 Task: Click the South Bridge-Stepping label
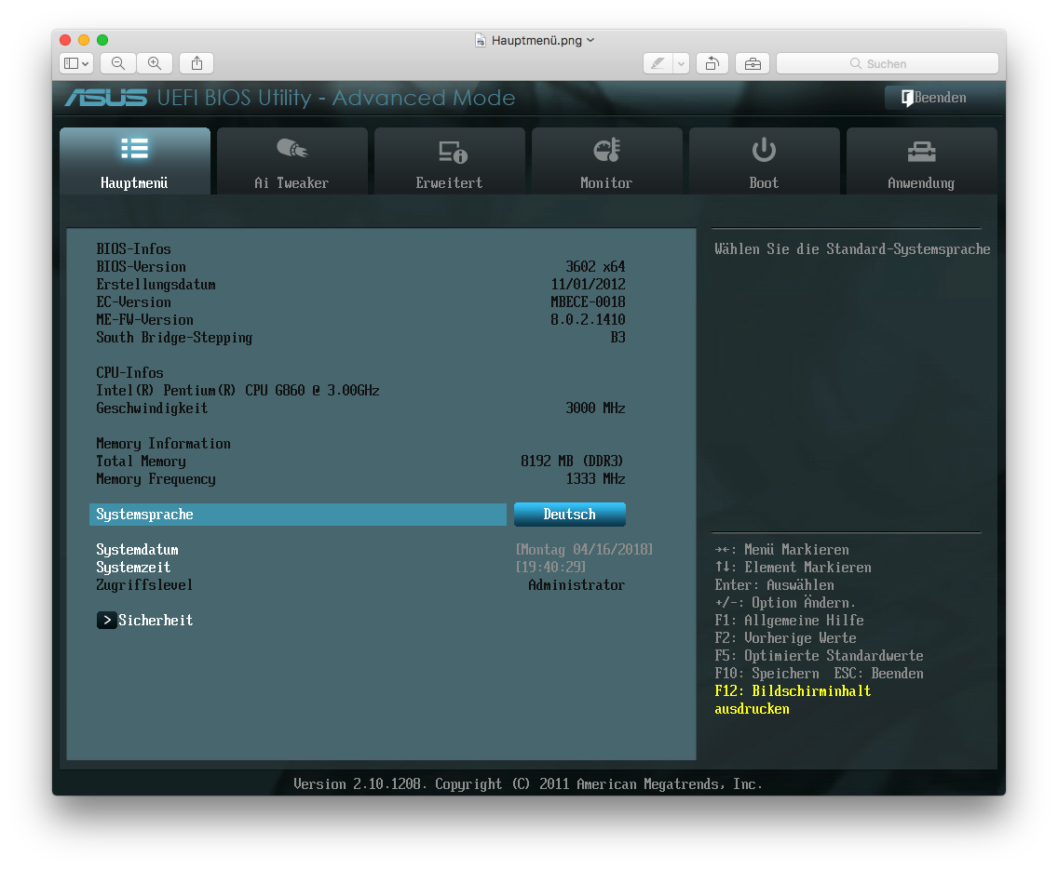(174, 338)
